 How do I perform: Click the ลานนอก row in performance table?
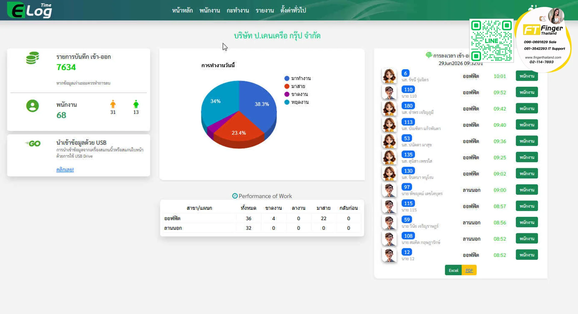click(262, 228)
